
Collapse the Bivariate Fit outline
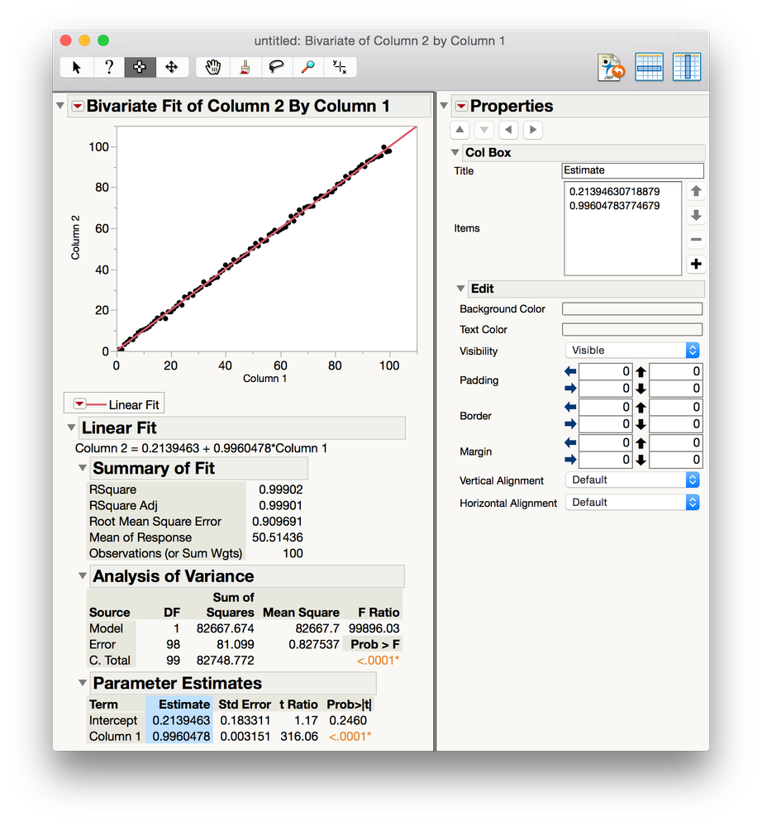tap(60, 106)
